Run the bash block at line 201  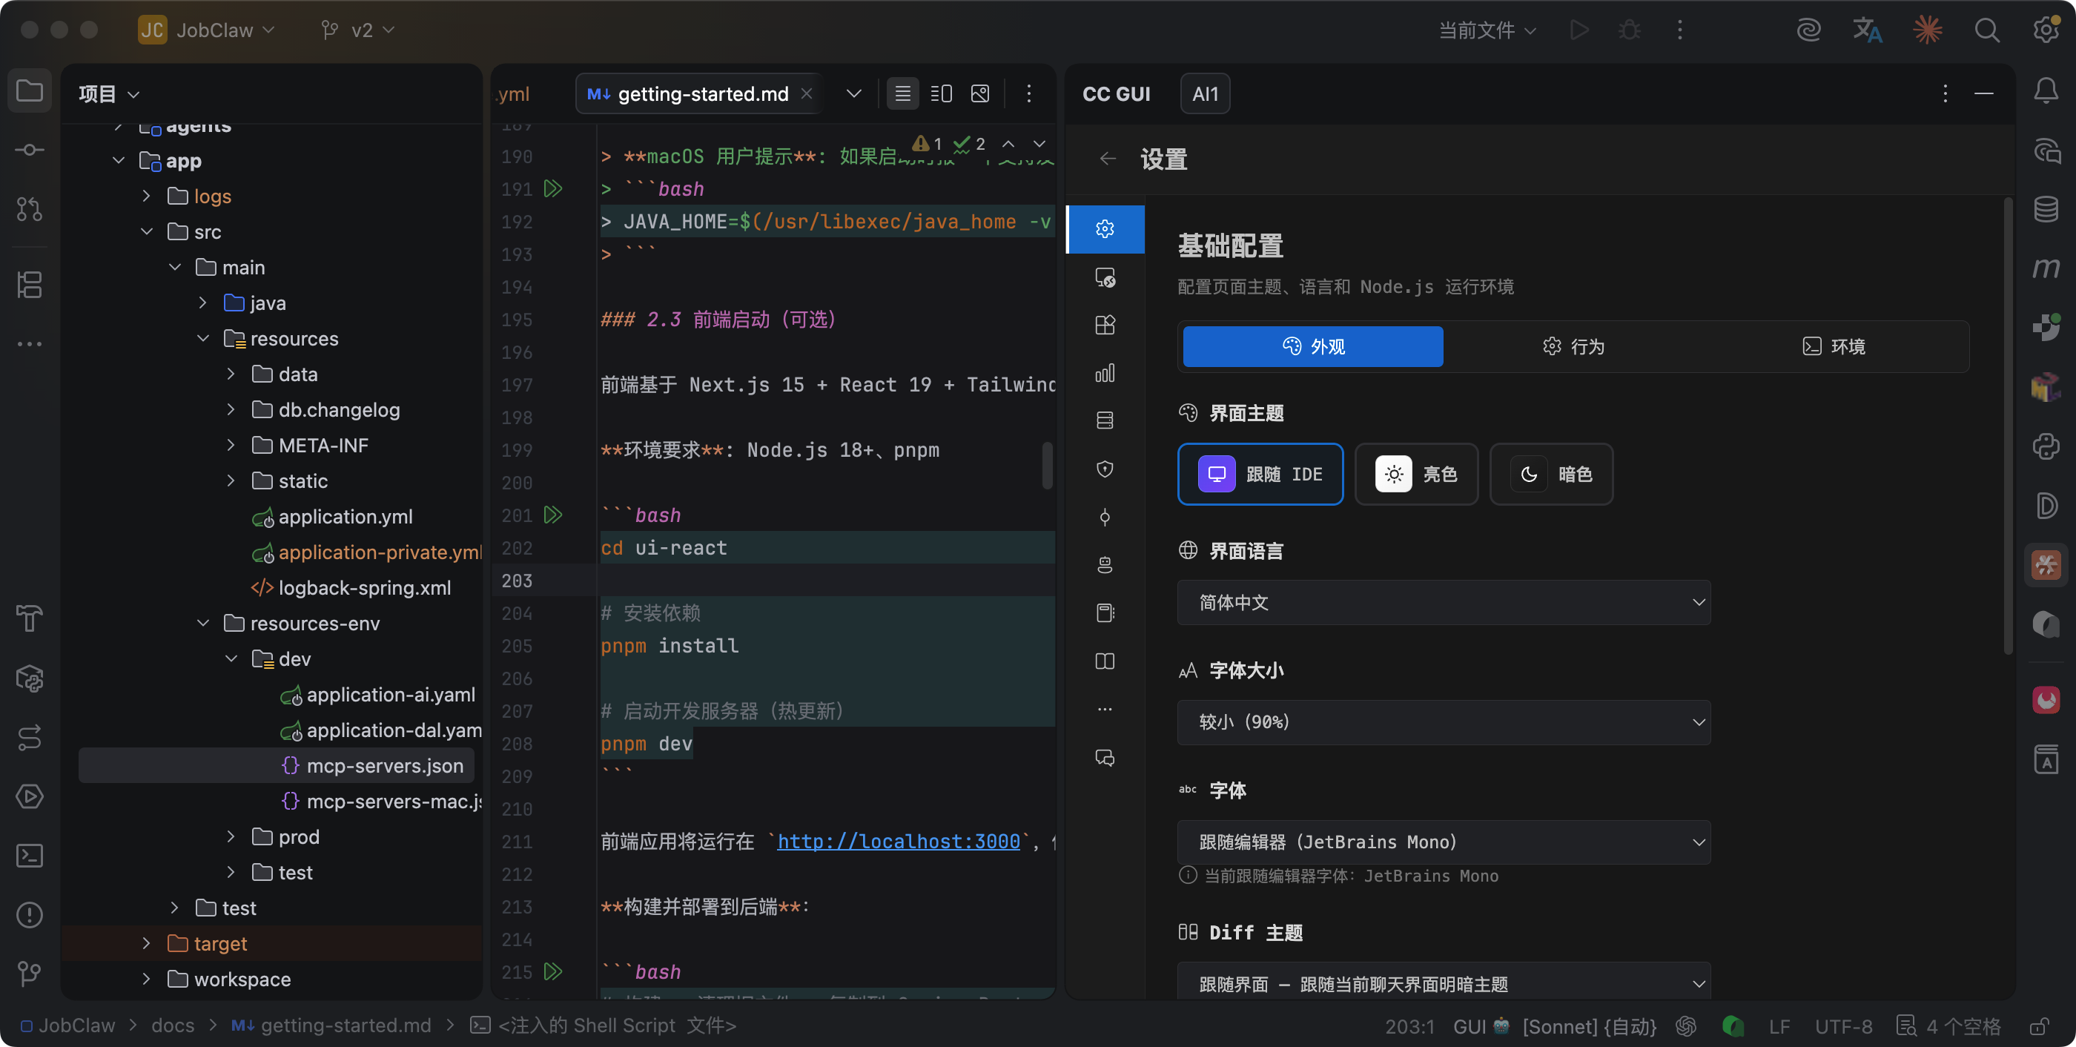553,515
